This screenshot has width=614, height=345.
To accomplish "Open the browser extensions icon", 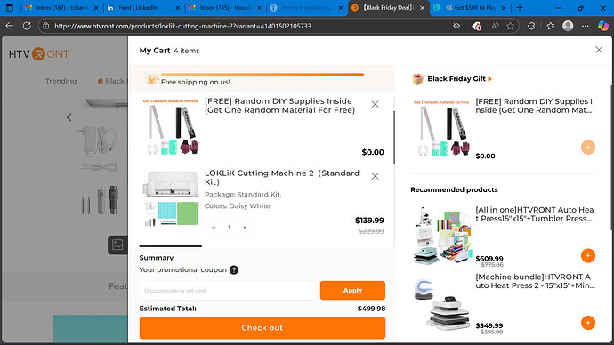I will (531, 26).
